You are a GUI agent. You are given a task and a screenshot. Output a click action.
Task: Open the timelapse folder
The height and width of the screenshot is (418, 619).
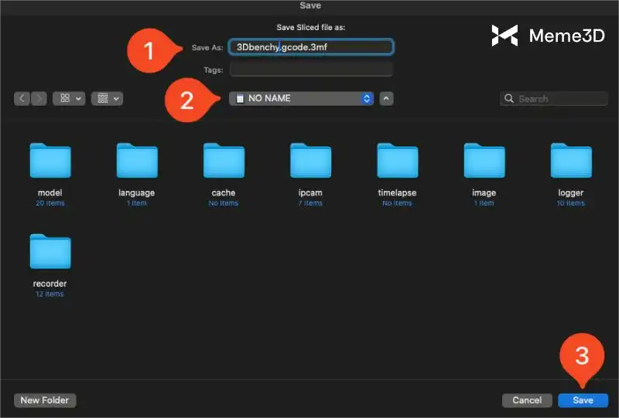click(397, 161)
